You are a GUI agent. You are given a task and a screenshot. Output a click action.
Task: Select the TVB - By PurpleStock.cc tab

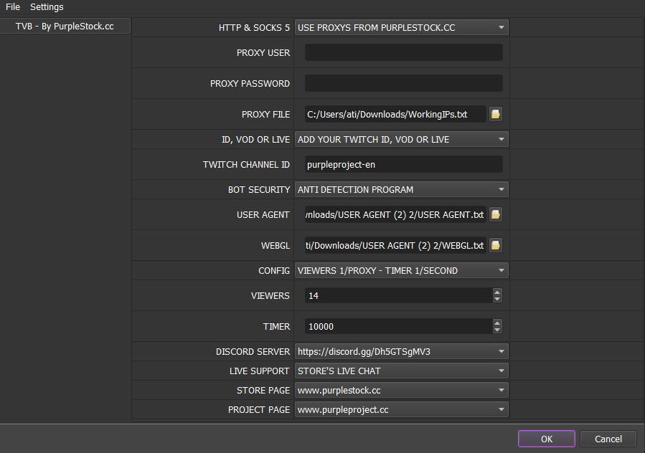[65, 27]
